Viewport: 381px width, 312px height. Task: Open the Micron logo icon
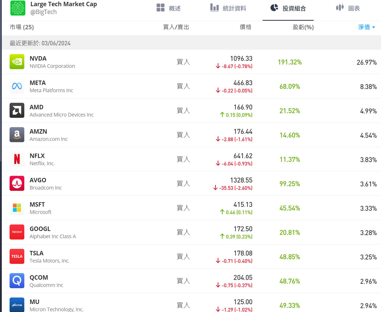click(17, 305)
